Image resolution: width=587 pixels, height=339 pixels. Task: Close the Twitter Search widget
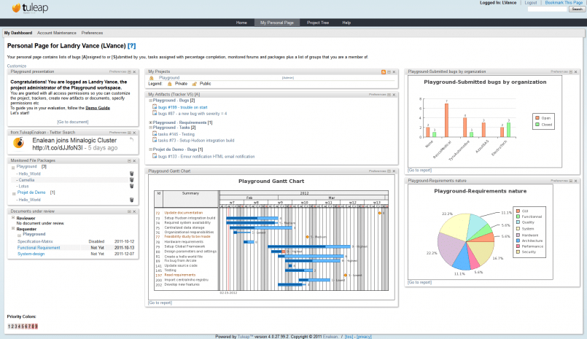click(134, 133)
